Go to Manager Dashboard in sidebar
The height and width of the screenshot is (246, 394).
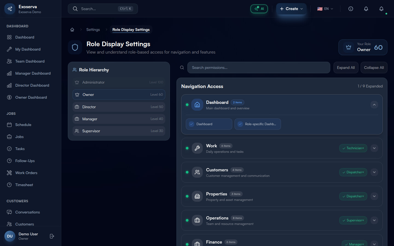pyautogui.click(x=33, y=73)
